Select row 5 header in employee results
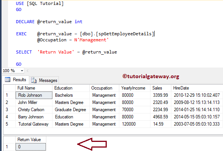 click(x=9, y=124)
